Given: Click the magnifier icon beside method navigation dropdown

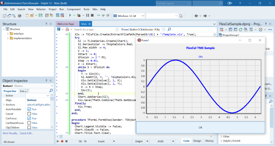Looking at the screenshot, I should click(x=169, y=29).
